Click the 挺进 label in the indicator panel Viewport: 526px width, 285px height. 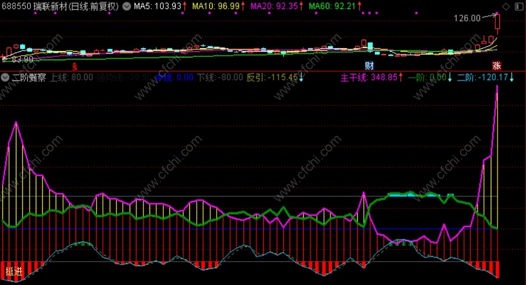[x=14, y=271]
